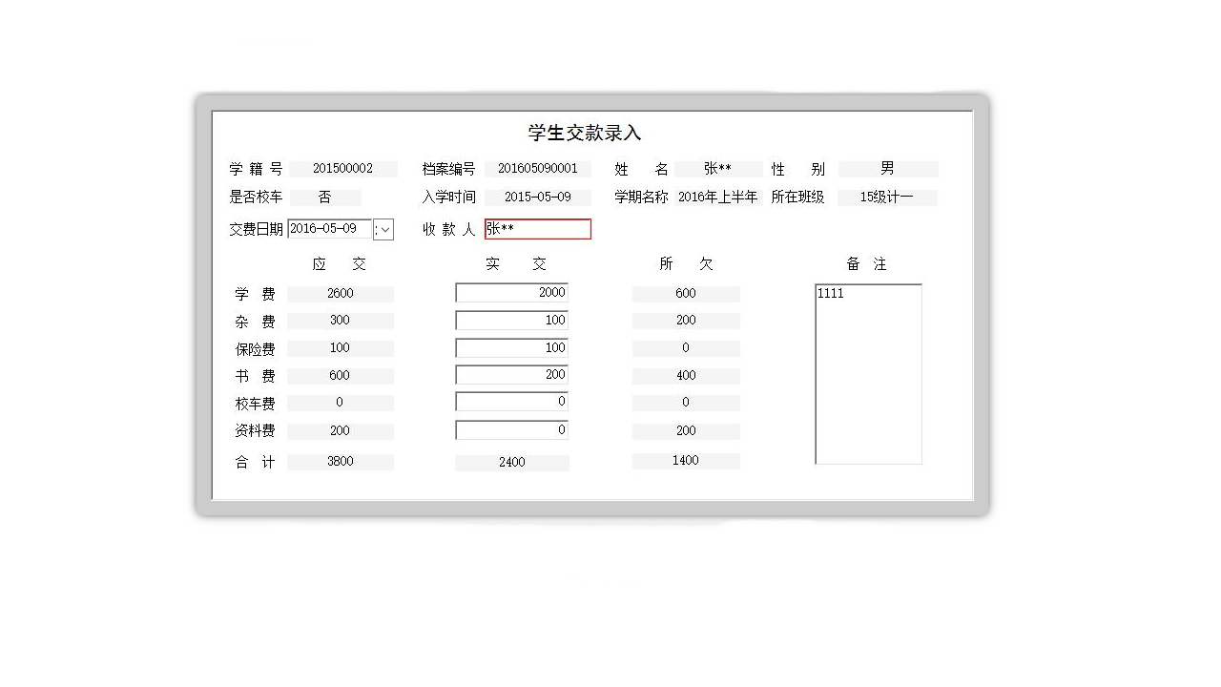Click the 学生交款录入 form title
This screenshot has width=1221, height=687.
coord(584,133)
